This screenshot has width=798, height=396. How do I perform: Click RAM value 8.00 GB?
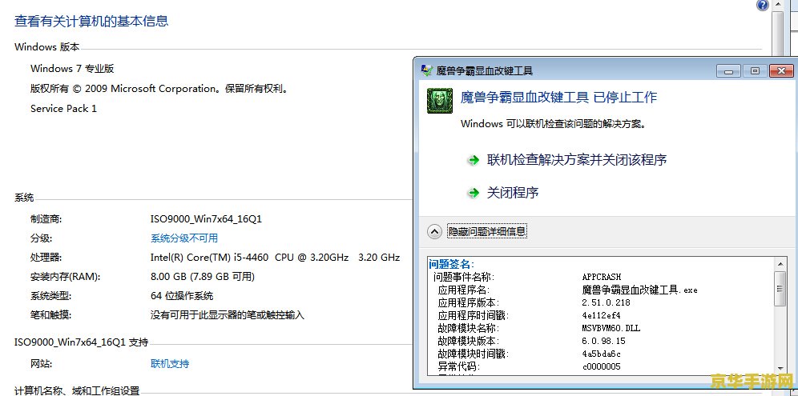(x=203, y=277)
